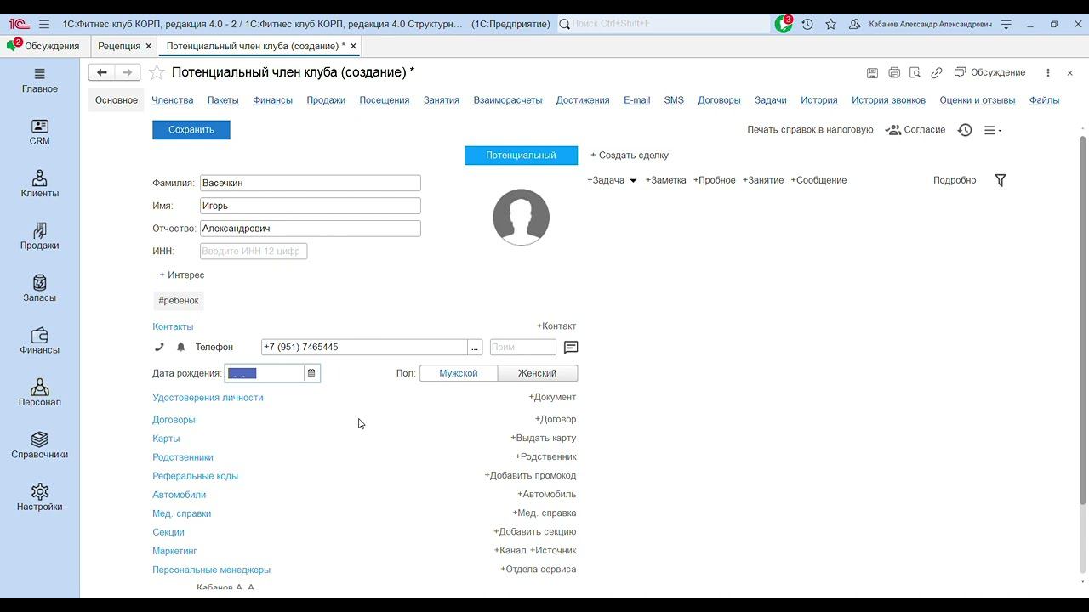Open the date of birth calendar picker
Viewport: 1089px width, 612px height.
(x=311, y=373)
